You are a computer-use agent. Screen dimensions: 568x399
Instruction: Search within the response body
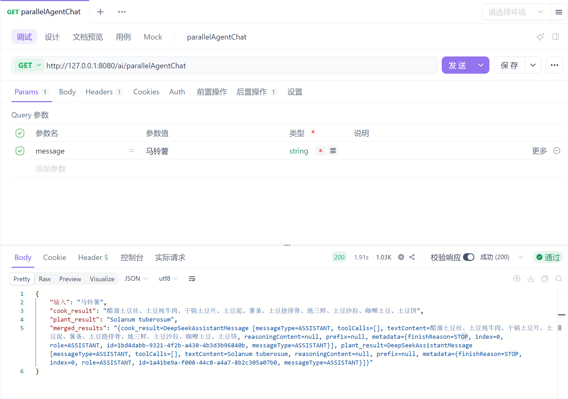point(559,279)
